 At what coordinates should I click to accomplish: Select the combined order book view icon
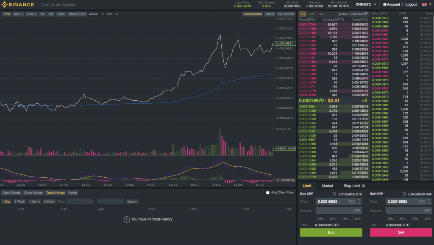click(303, 14)
